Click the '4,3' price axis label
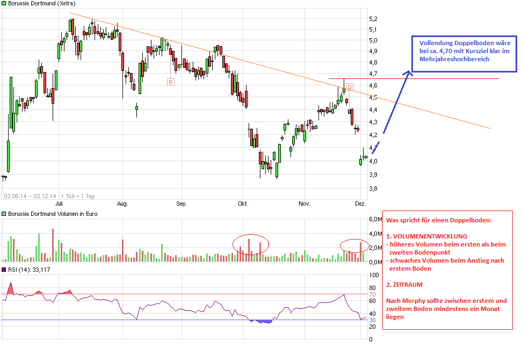 (373, 122)
